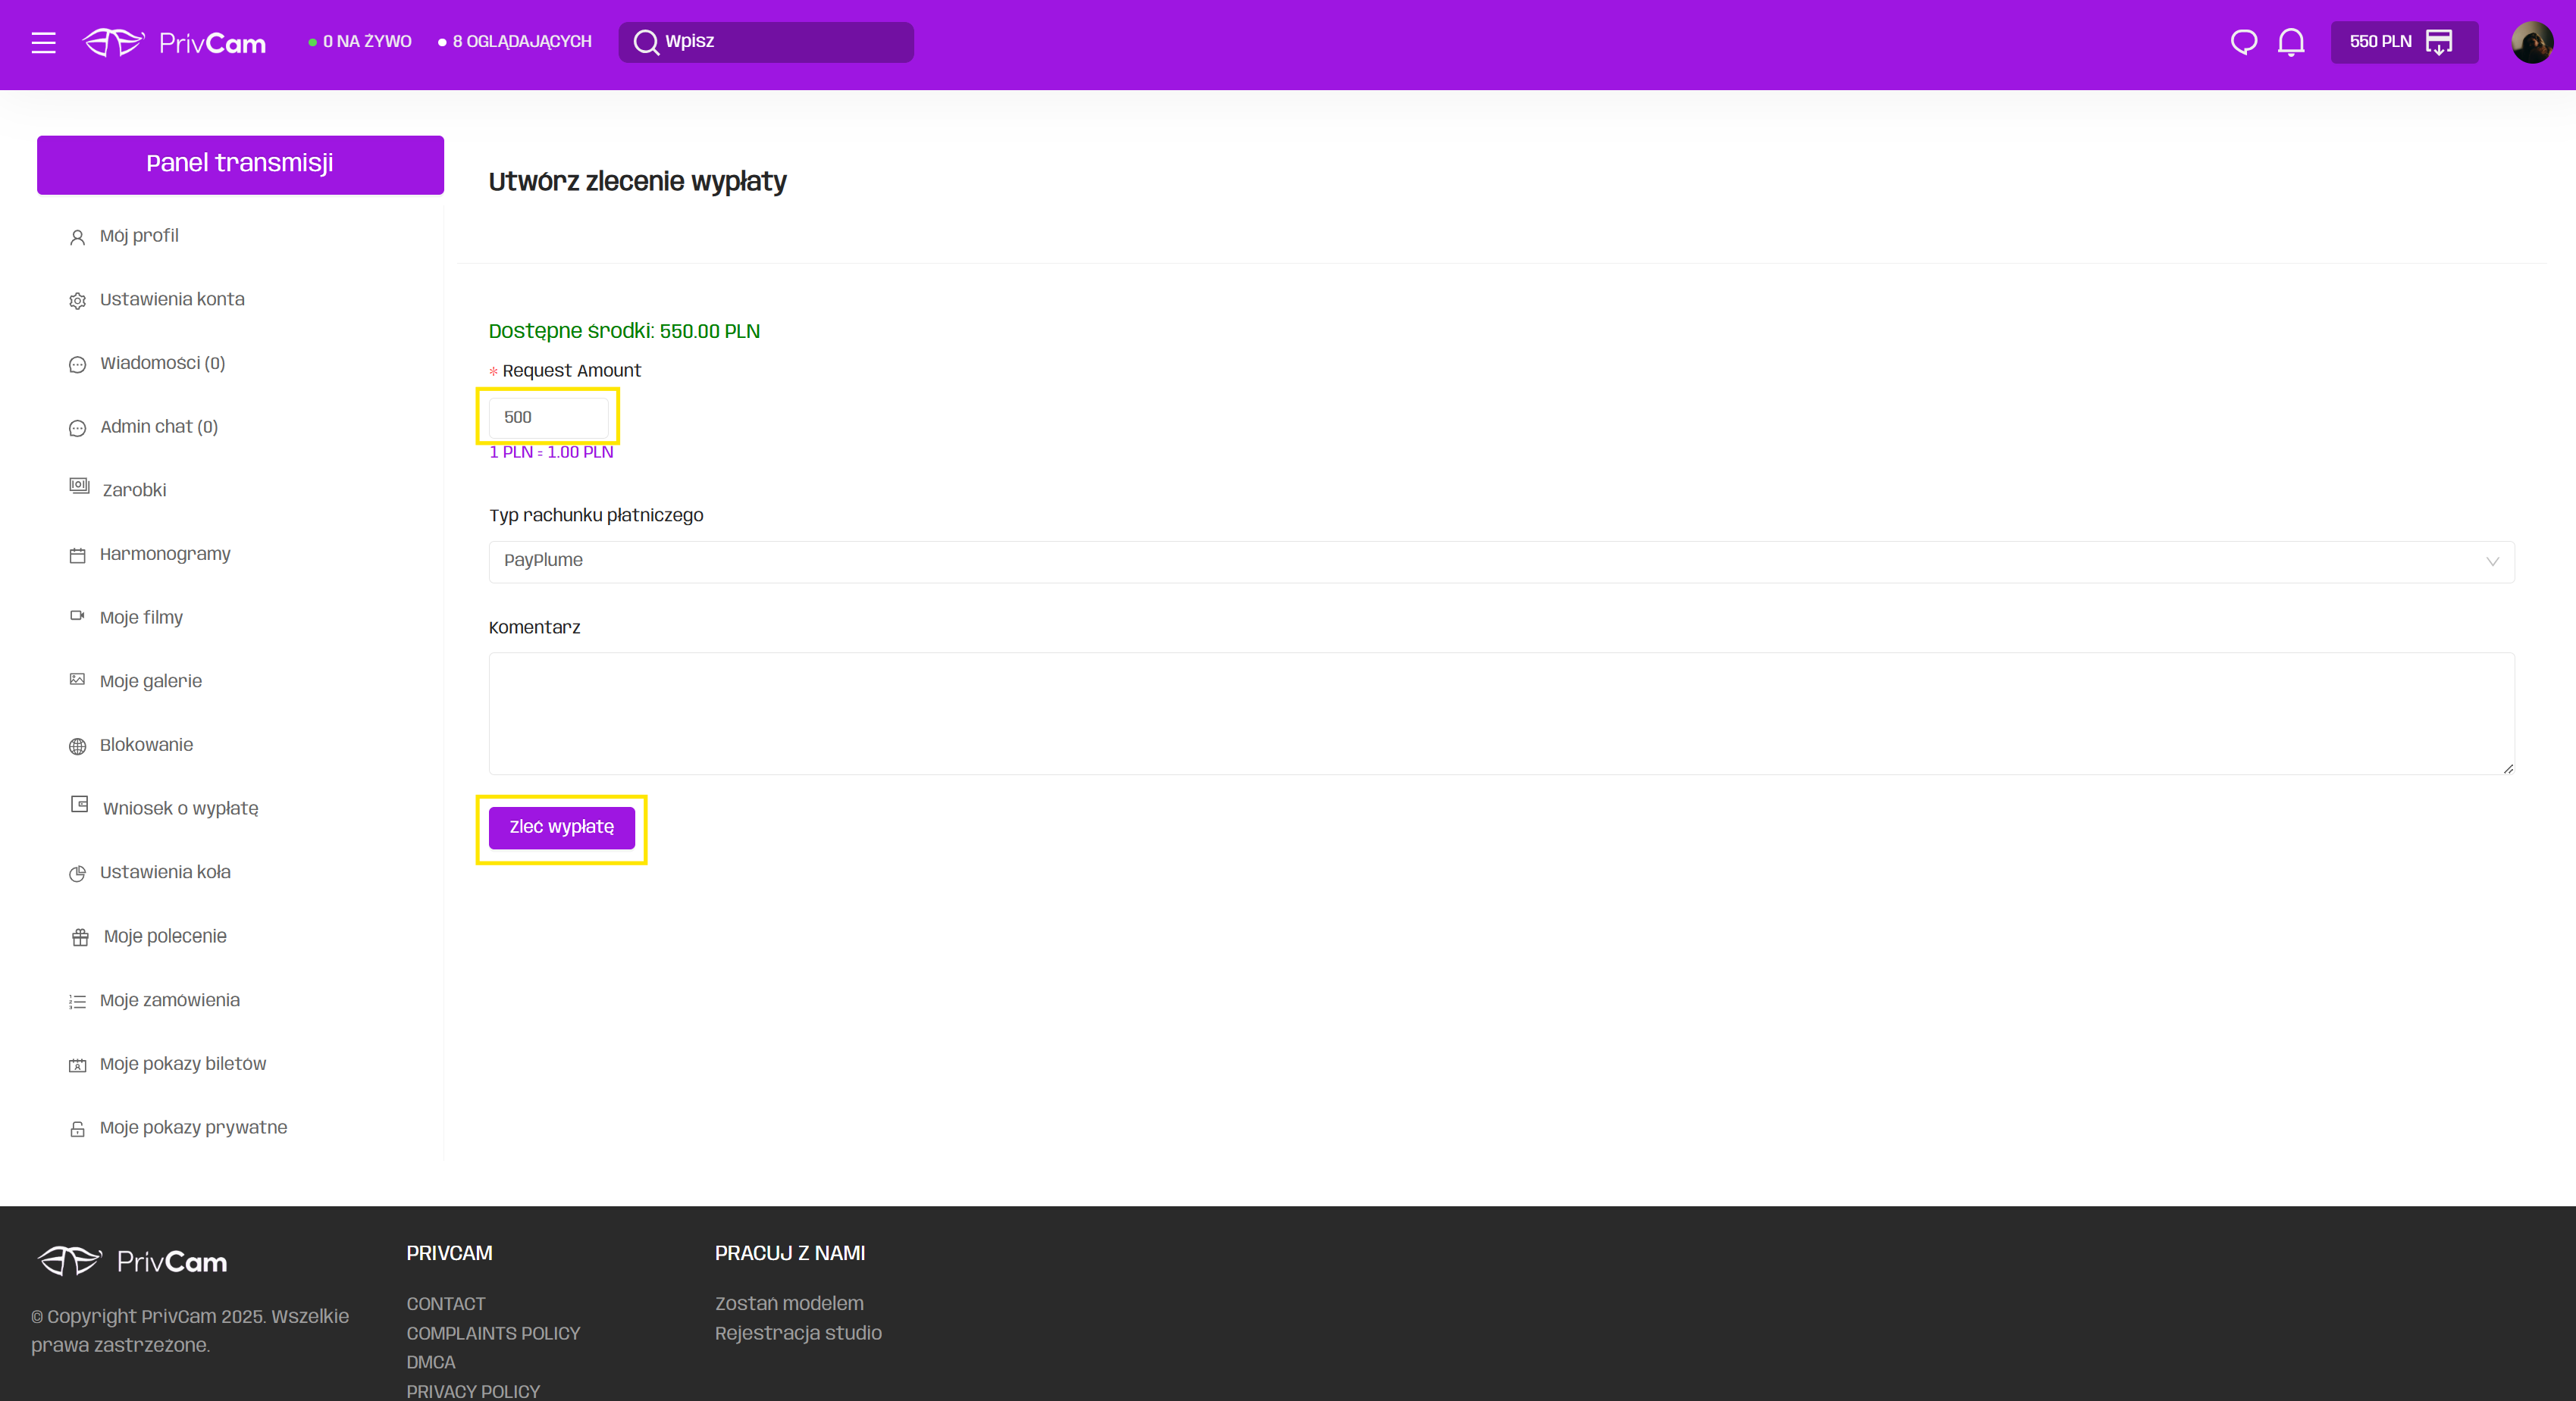Focus the Request Amount input field
This screenshot has width=2576, height=1401.
548,417
